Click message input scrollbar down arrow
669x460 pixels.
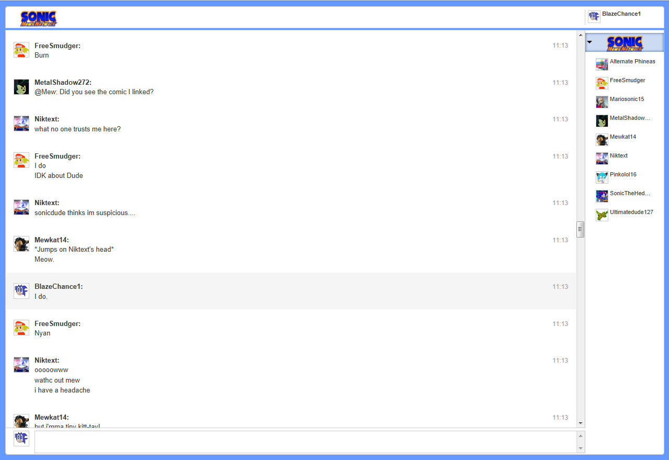click(x=580, y=448)
